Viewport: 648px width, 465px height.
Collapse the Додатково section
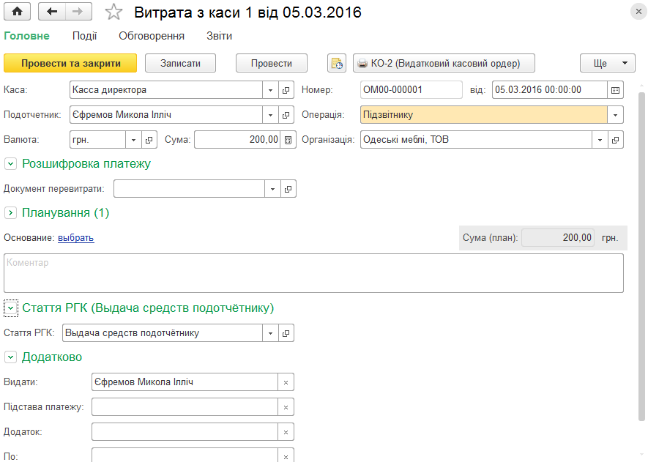click(11, 357)
